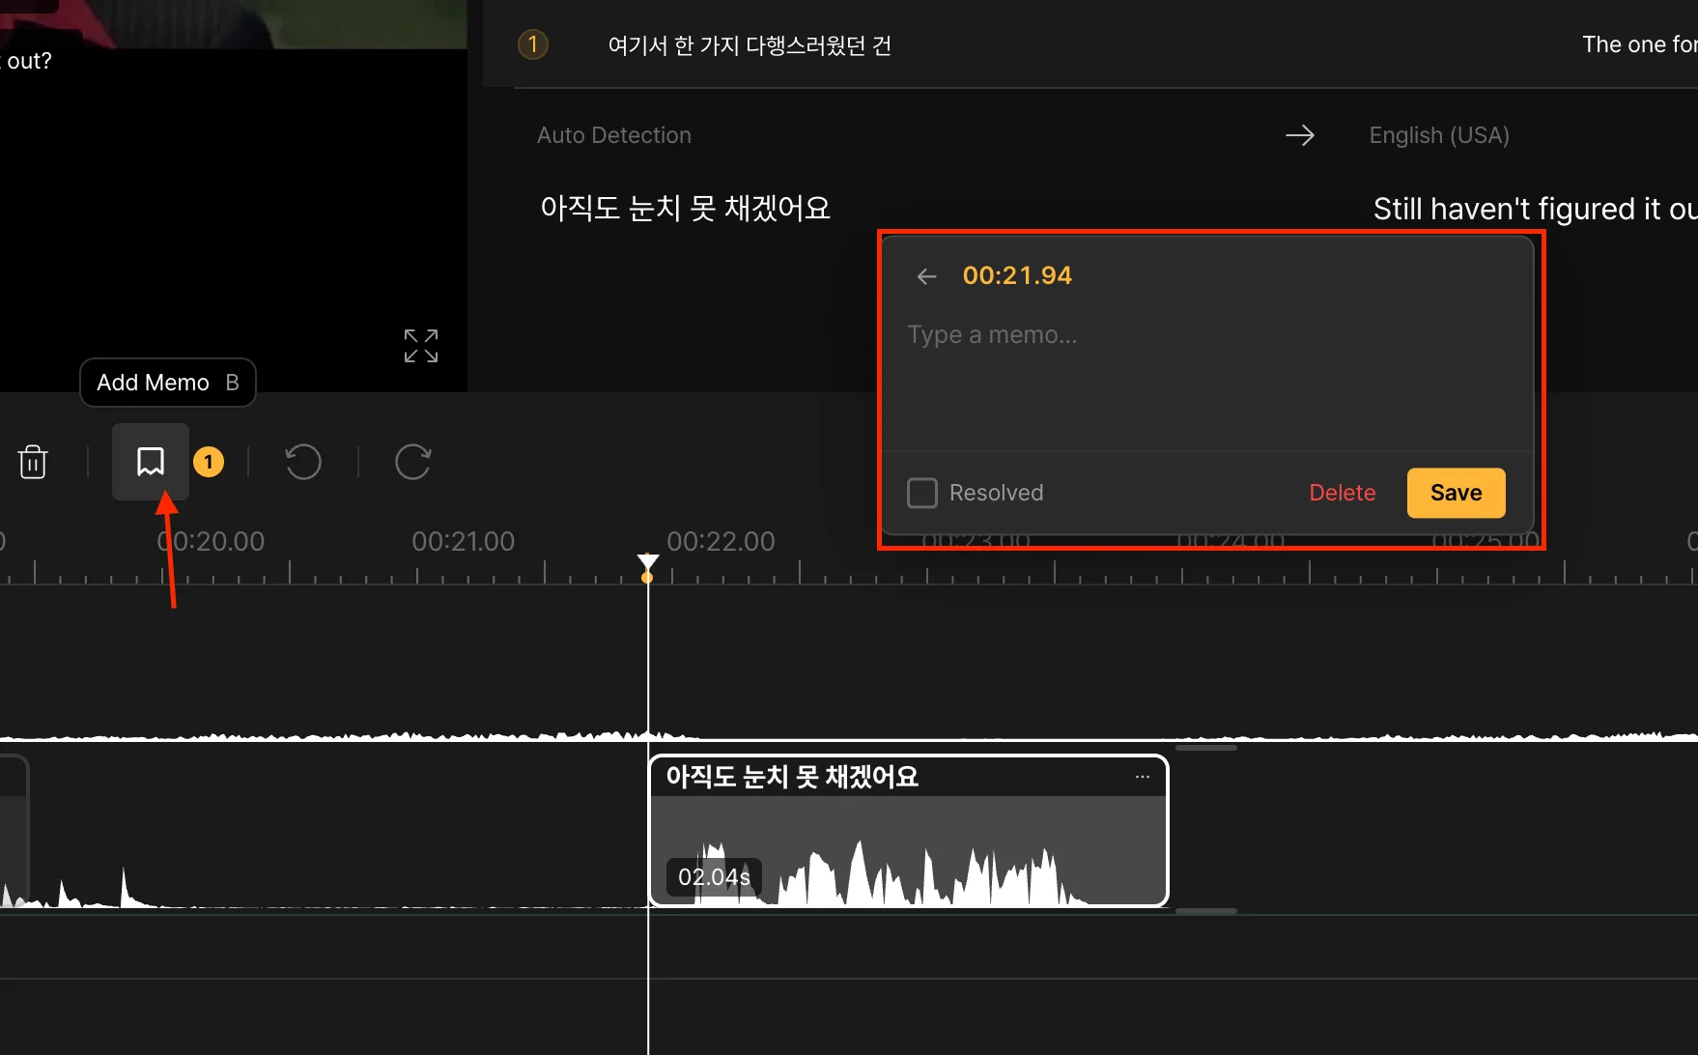Click the undo arrow icon
Viewport: 1698px width, 1055px height.
pyautogui.click(x=303, y=462)
